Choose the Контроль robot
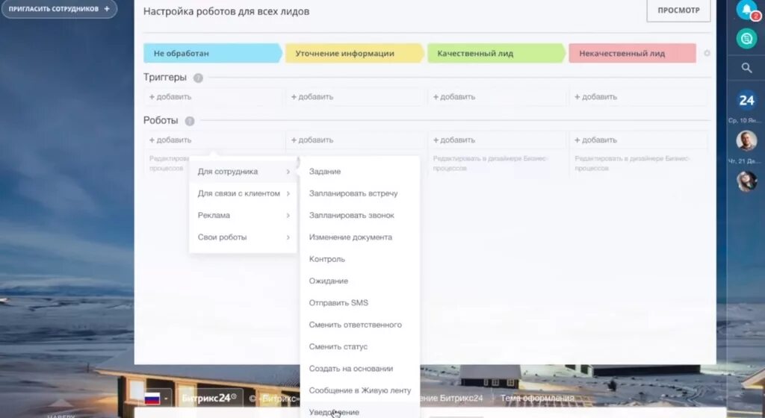Viewport: 765px width, 418px height. pyautogui.click(x=360, y=259)
